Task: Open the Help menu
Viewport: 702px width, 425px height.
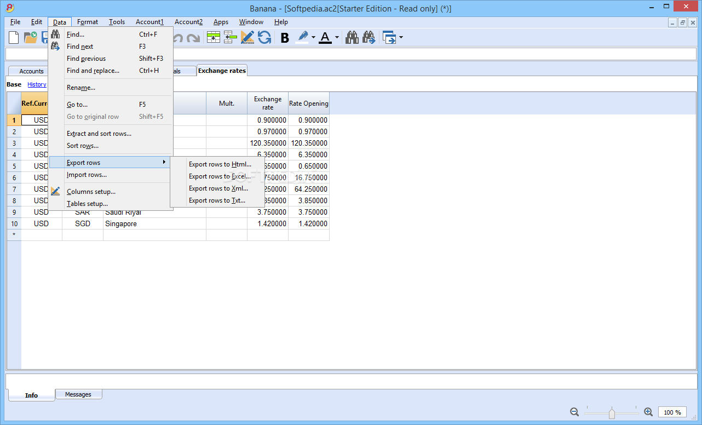Action: tap(281, 22)
